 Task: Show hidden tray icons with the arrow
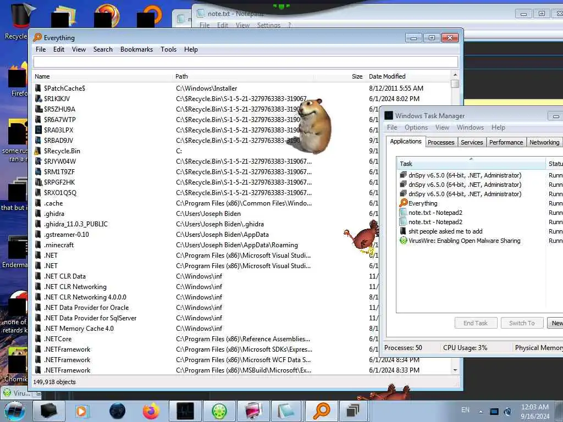point(481,412)
